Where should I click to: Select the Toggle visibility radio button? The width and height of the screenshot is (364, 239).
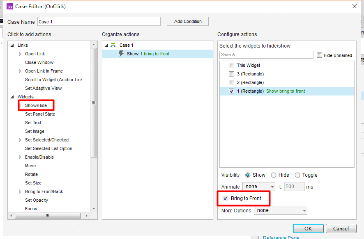(x=297, y=175)
